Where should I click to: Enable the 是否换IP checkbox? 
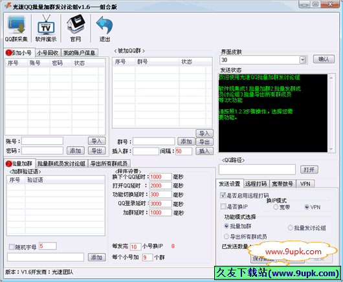click(x=223, y=206)
